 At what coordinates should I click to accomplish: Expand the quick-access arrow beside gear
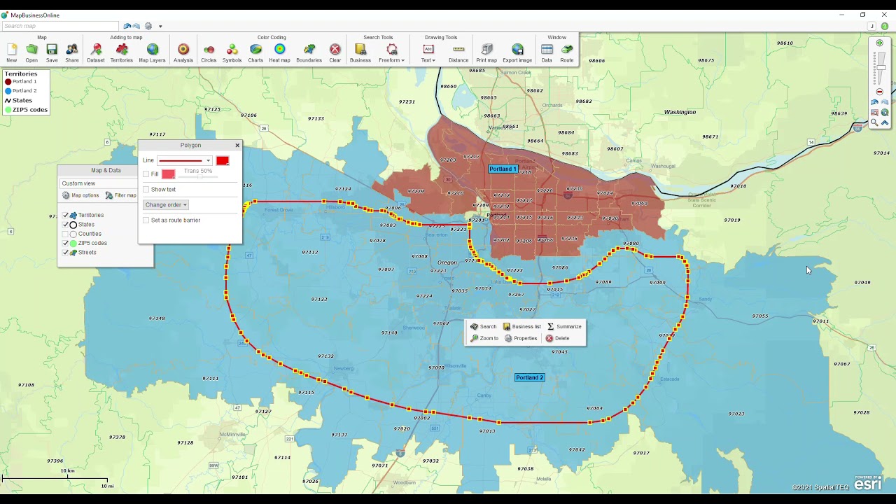(x=160, y=27)
